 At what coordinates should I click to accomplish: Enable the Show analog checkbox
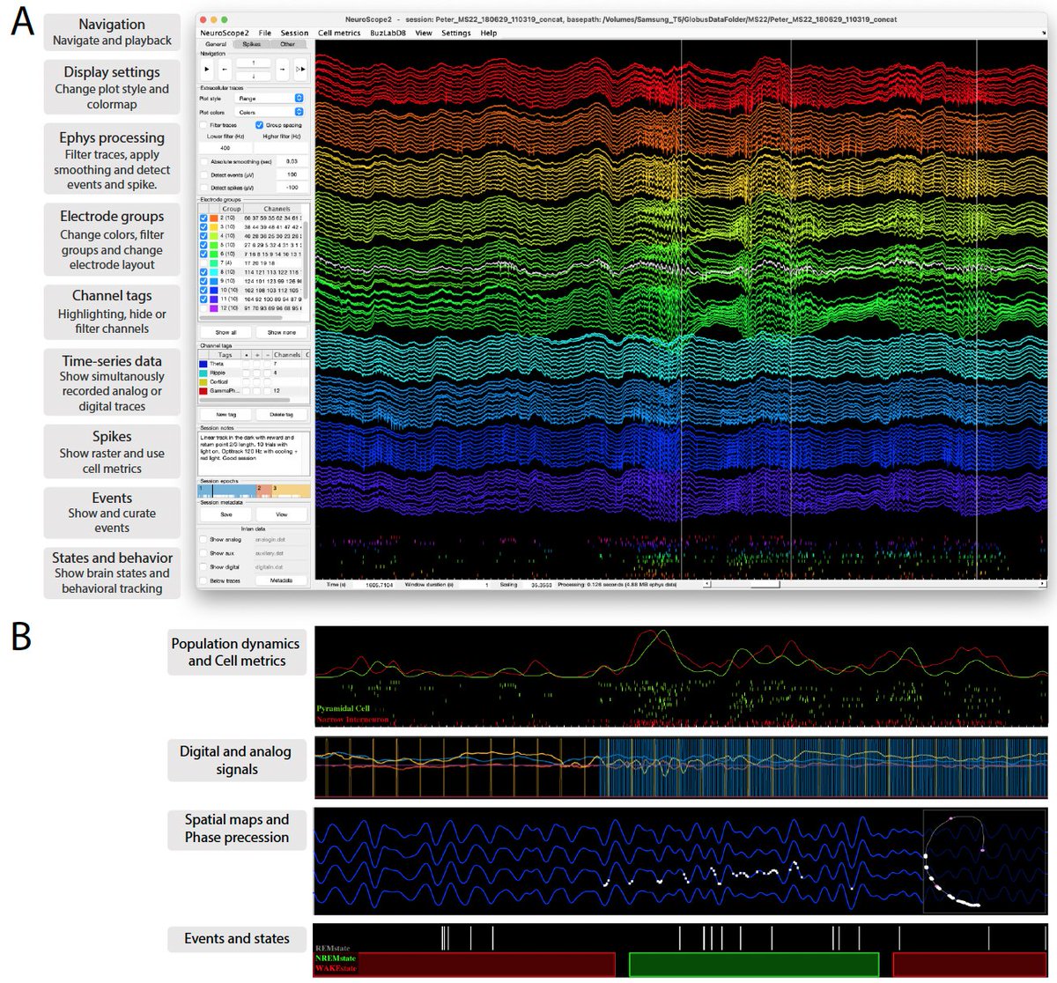[x=203, y=539]
